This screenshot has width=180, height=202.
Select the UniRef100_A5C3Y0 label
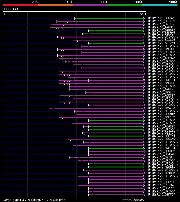[x=161, y=58]
